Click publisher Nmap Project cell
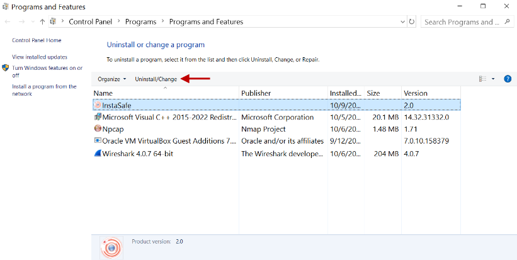This screenshot has height=260, width=517. click(263, 129)
